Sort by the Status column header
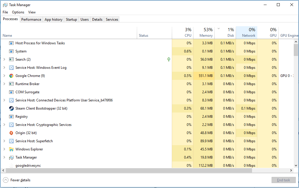The height and width of the screenshot is (188, 299). click(154, 33)
